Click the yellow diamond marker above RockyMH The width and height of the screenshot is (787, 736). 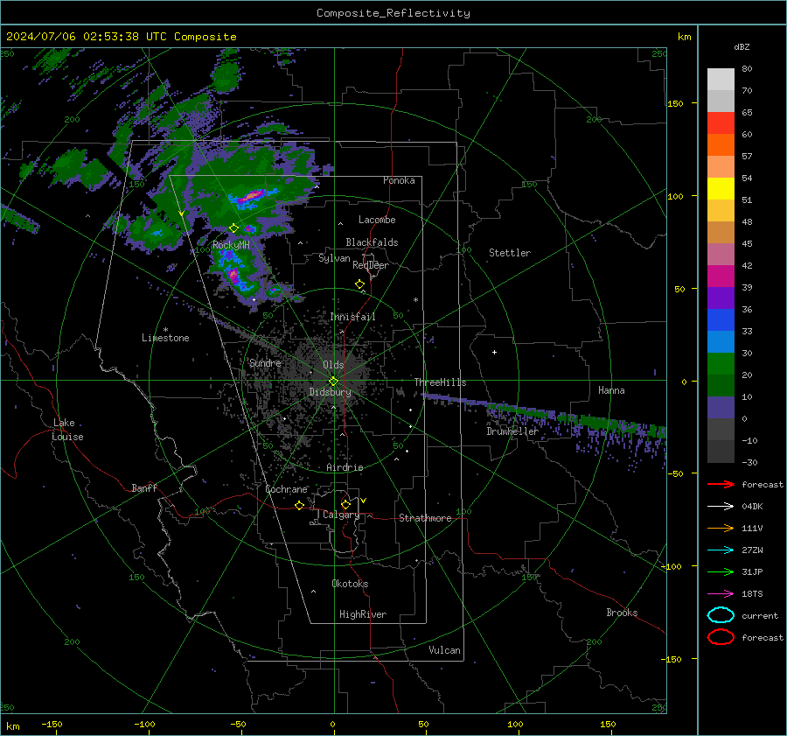coord(233,228)
